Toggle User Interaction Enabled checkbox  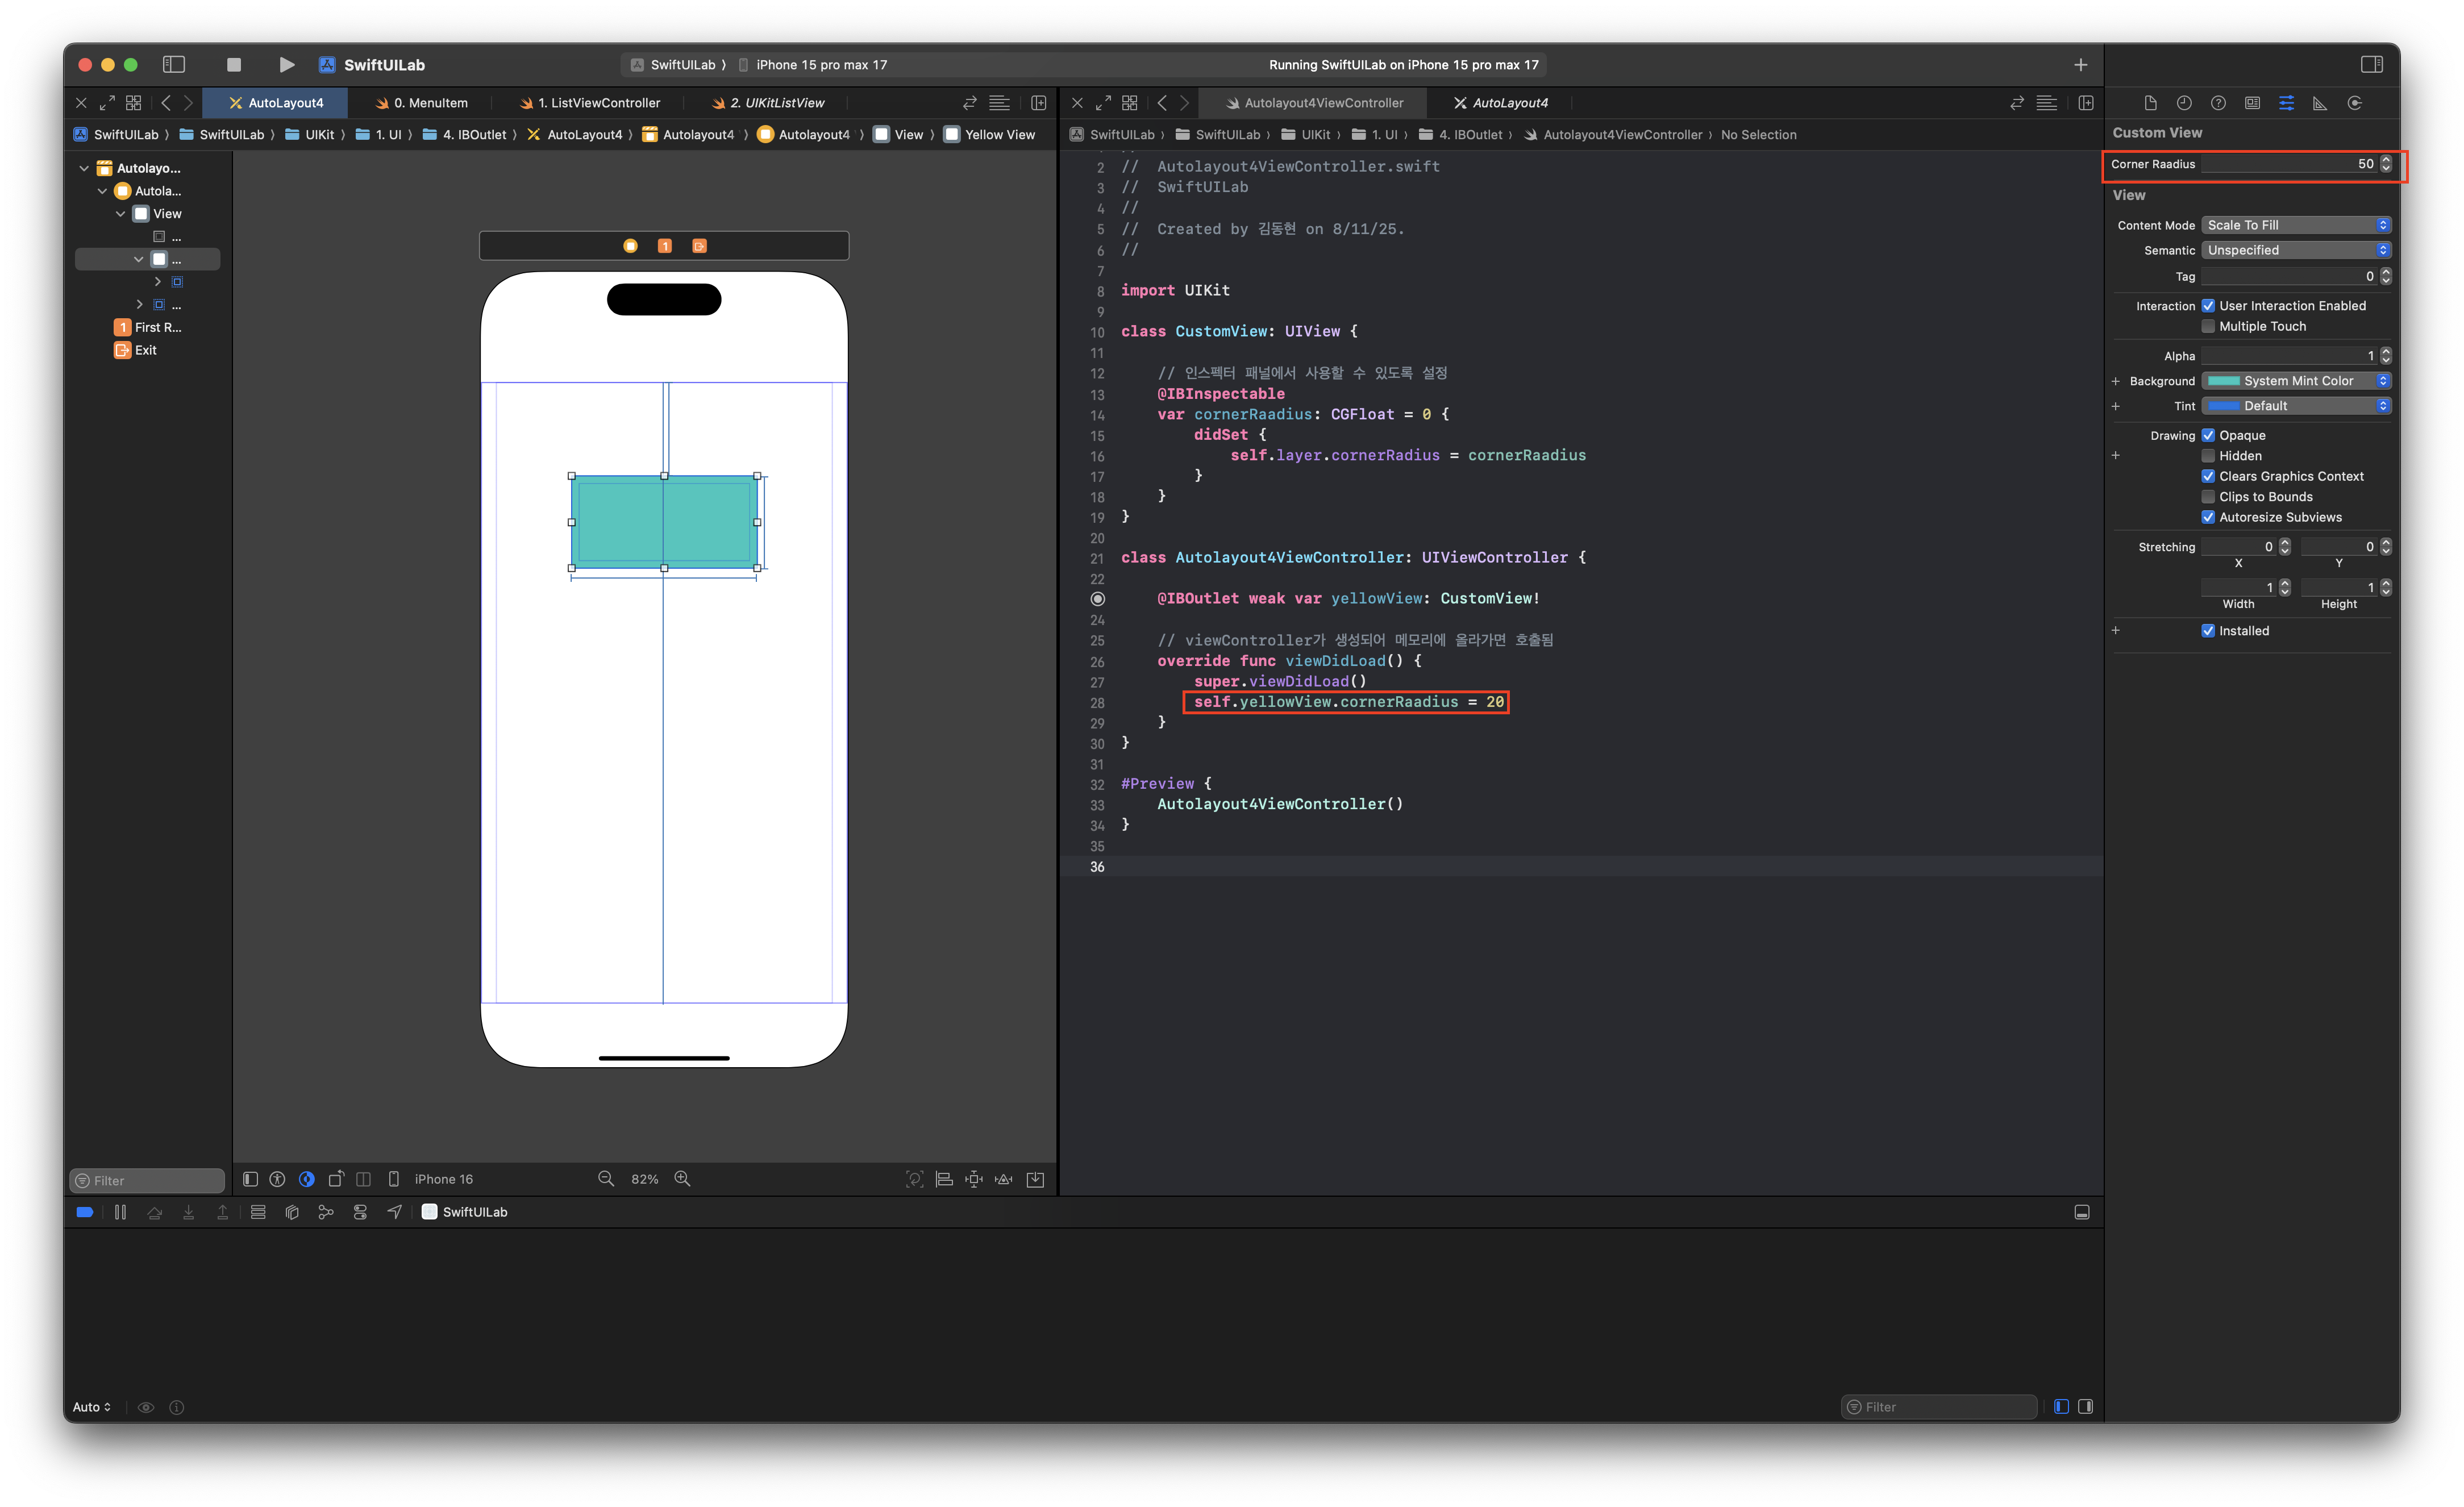tap(2208, 306)
